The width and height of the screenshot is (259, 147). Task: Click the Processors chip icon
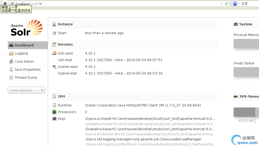54,112
